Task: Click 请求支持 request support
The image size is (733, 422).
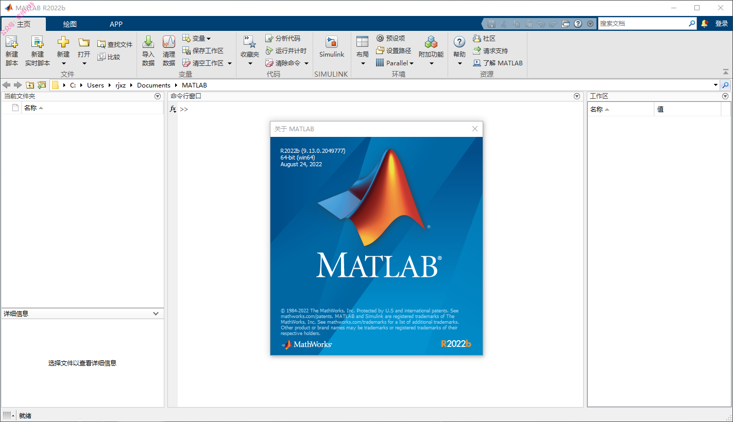Action: click(x=490, y=51)
